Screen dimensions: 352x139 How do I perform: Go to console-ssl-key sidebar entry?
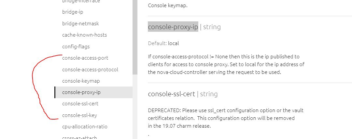pos(79,115)
